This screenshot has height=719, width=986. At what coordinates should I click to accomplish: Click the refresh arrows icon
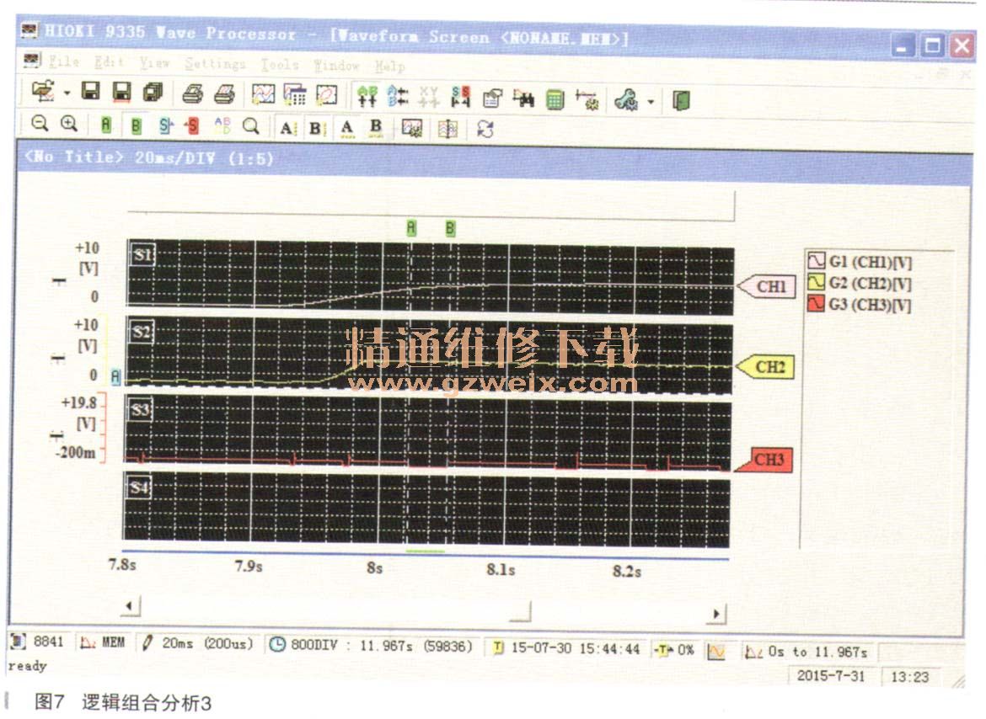tap(485, 130)
